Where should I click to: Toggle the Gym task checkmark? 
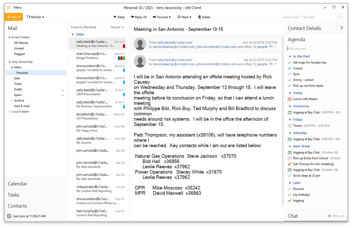pos(290,74)
